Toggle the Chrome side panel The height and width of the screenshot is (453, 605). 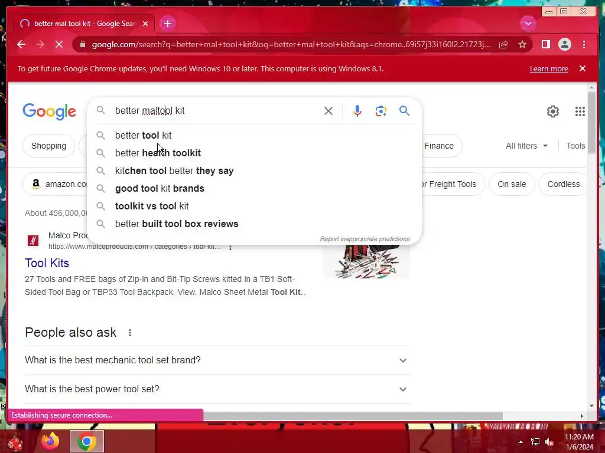pyautogui.click(x=545, y=44)
